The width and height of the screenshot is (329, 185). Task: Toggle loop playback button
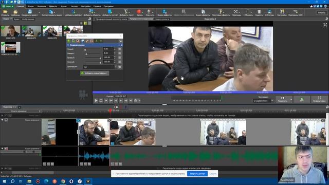tap(101, 101)
